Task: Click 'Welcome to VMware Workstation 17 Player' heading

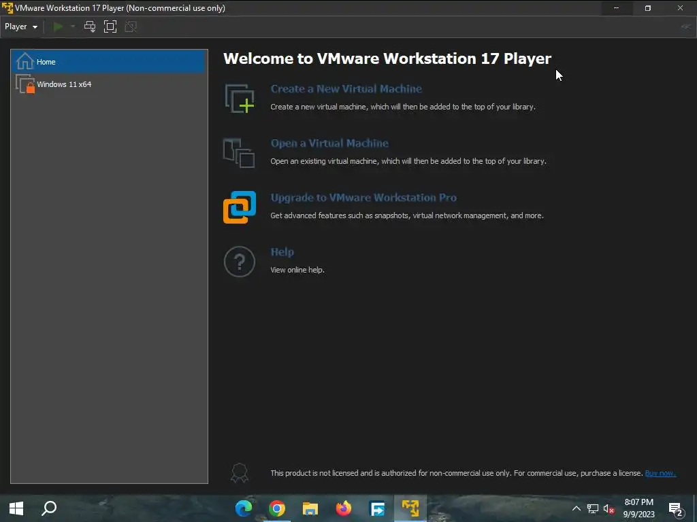Action: (387, 58)
